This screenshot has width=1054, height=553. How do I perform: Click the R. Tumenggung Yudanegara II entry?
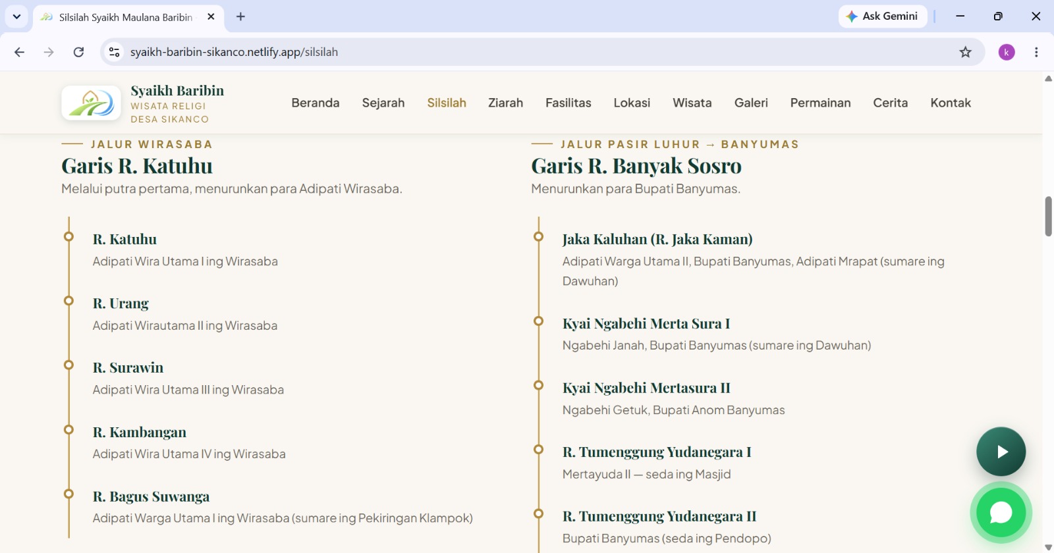(x=659, y=516)
